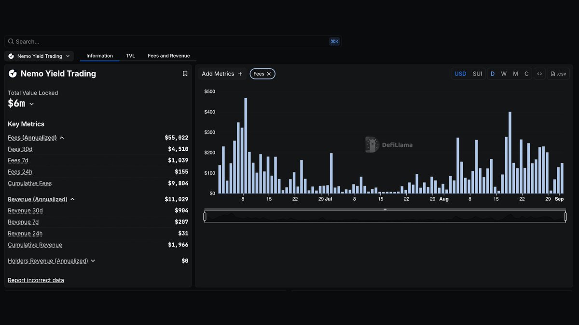
Task: Click plus icon in Add Metrics
Action: (x=240, y=74)
